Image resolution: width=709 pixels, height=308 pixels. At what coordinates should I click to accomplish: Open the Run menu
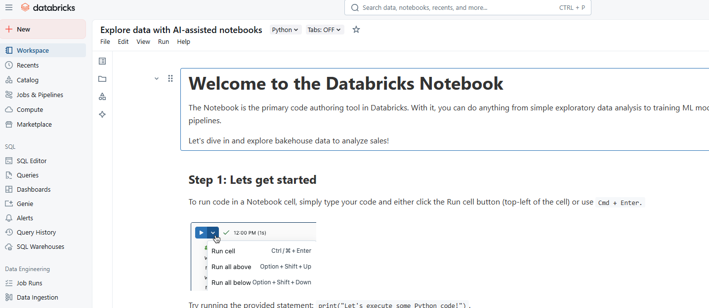(x=163, y=41)
